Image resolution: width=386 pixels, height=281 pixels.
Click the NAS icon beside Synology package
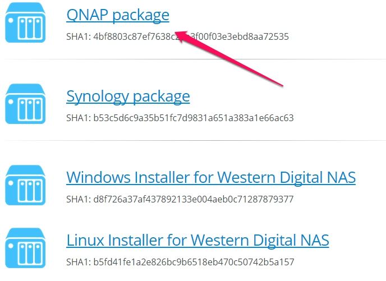tap(25, 104)
